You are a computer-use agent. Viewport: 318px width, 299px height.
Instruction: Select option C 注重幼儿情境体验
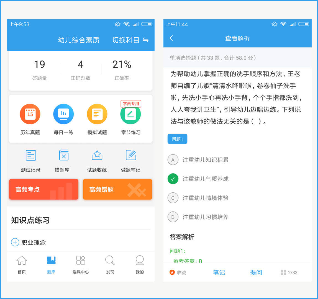(x=198, y=198)
